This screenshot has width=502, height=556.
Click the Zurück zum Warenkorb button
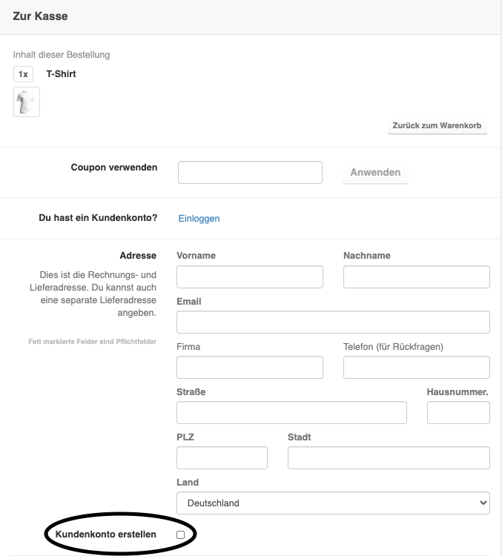[437, 125]
